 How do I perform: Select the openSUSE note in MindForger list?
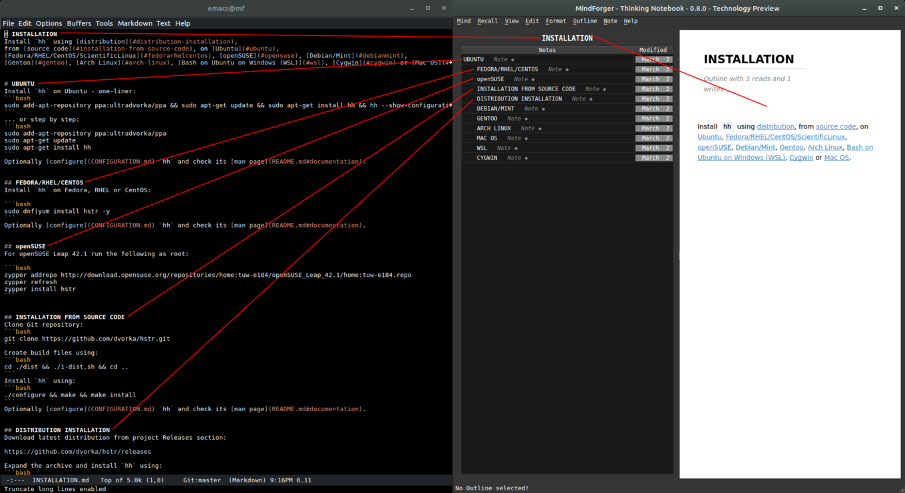547,79
